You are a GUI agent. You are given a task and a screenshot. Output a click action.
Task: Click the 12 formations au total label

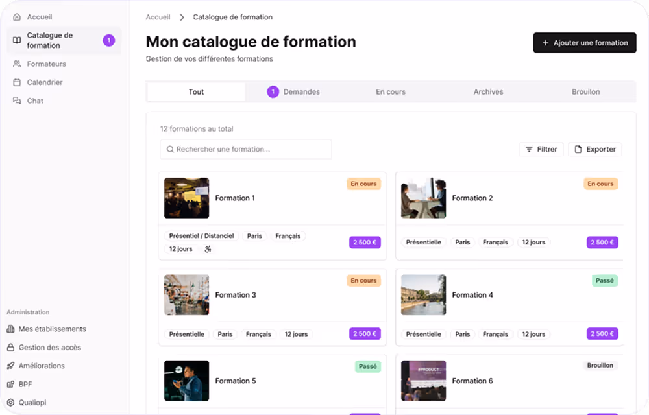point(197,129)
